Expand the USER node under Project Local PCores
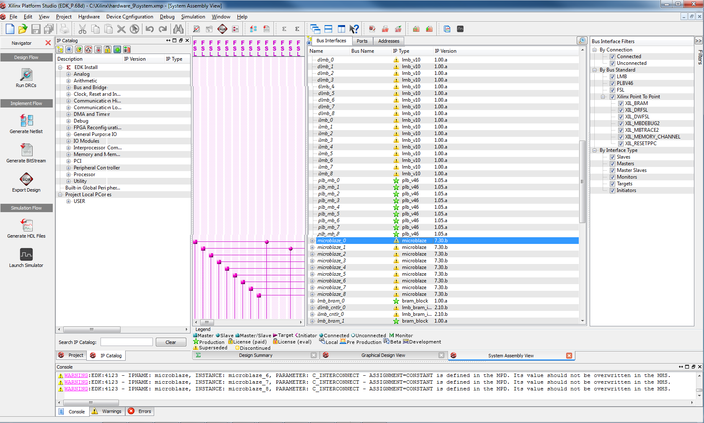 [x=69, y=201]
